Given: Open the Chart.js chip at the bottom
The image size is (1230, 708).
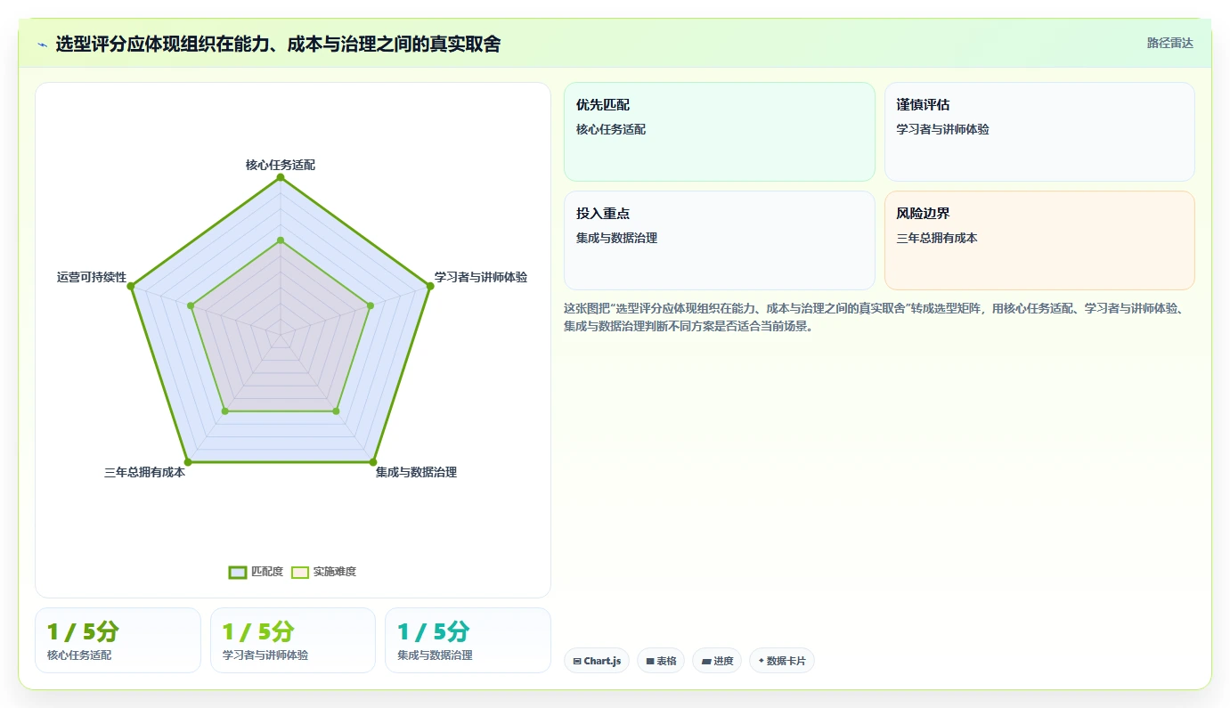Looking at the screenshot, I should coord(597,661).
